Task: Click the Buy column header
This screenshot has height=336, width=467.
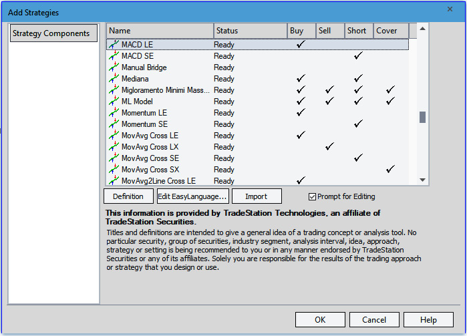Action: click(301, 31)
